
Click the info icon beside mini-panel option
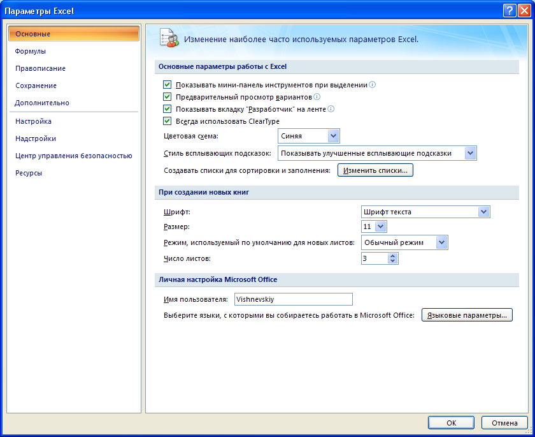click(372, 85)
